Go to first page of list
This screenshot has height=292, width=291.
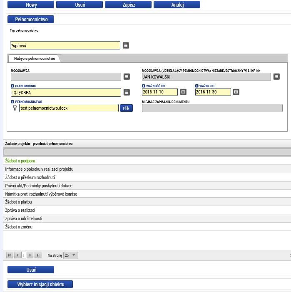point(10,255)
